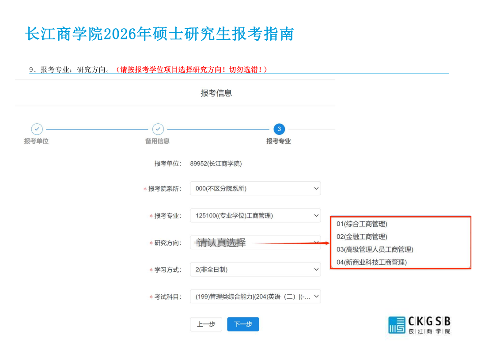The height and width of the screenshot is (358, 477).
Task: Click the step 3 numbered circle
Action: coord(279,129)
